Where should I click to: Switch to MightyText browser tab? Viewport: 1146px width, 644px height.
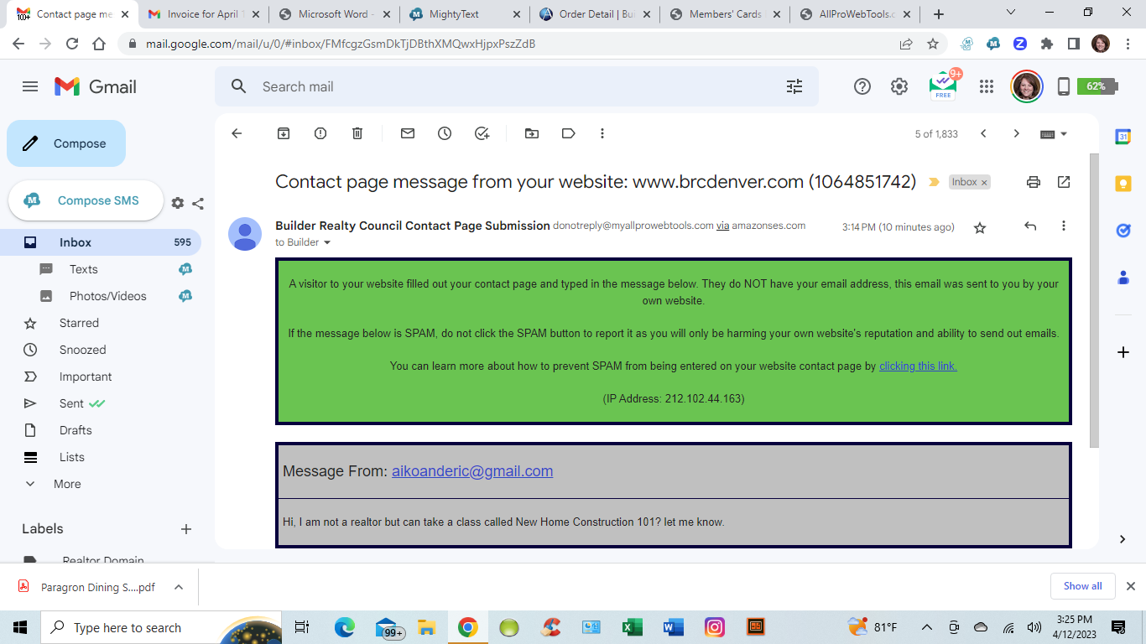(x=466, y=14)
